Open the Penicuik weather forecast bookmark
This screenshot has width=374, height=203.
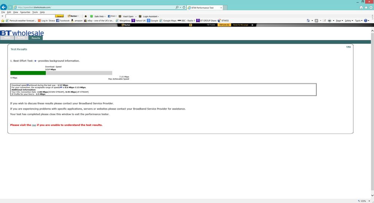21,21
